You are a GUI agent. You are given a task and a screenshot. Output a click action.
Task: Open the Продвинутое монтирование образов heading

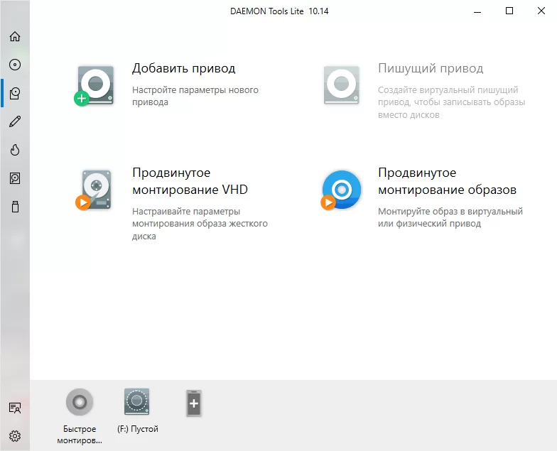448,181
